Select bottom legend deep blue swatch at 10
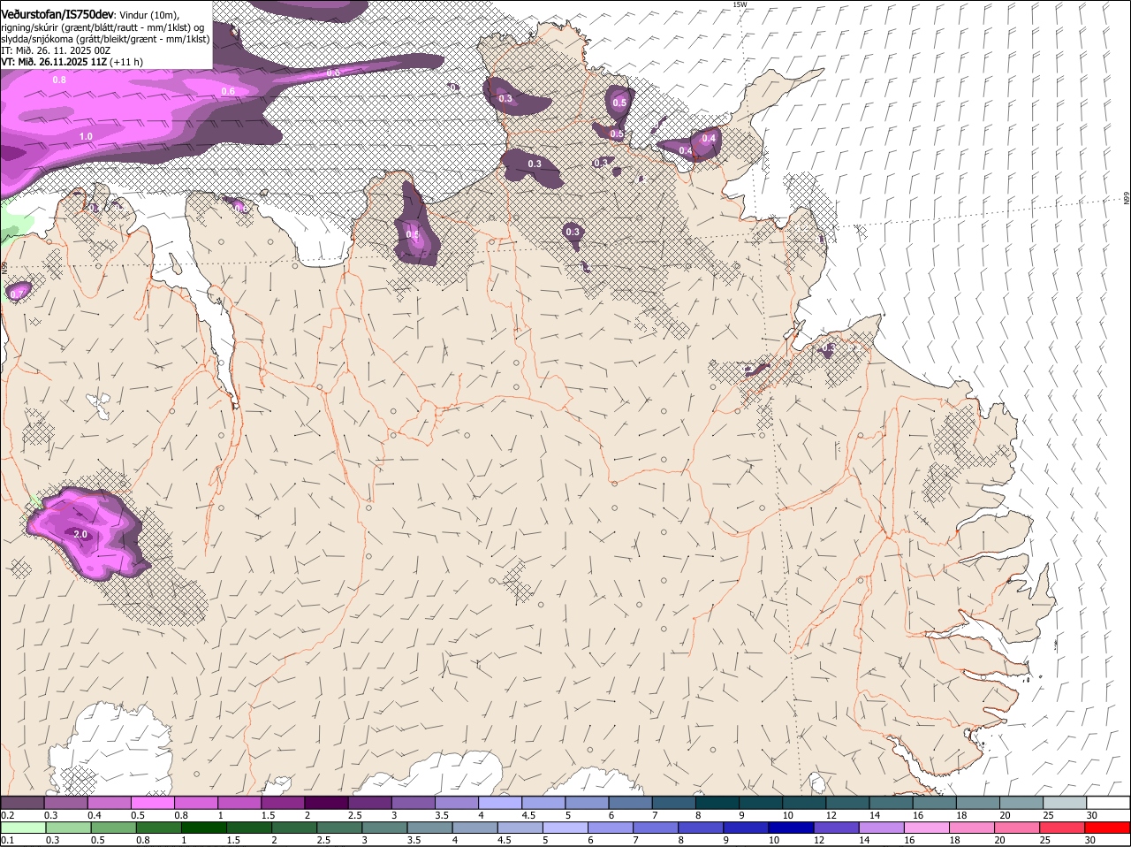The image size is (1131, 847). click(x=792, y=828)
